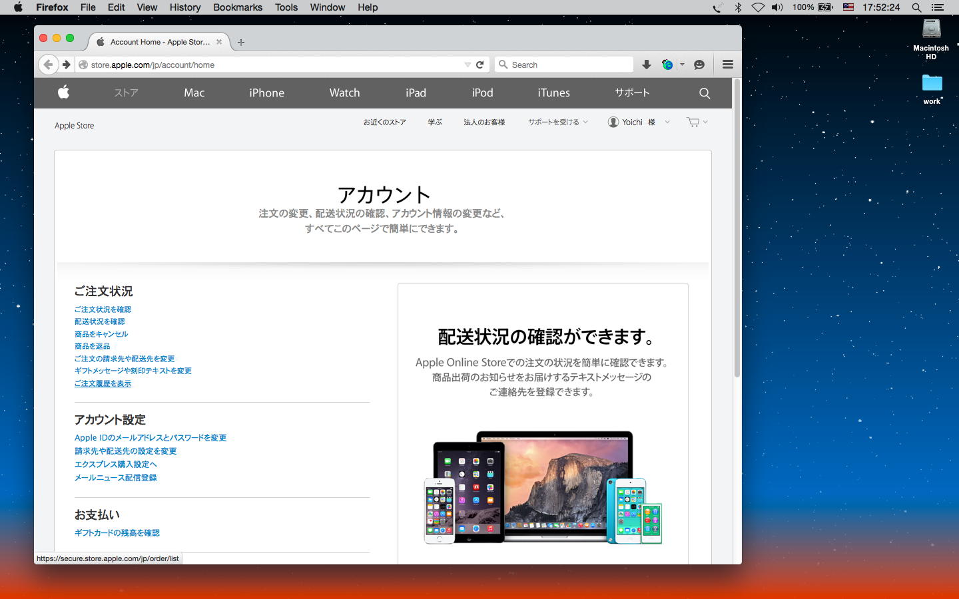Click the メールニュース配信登録 link
Viewport: 959px width, 599px height.
coord(116,478)
